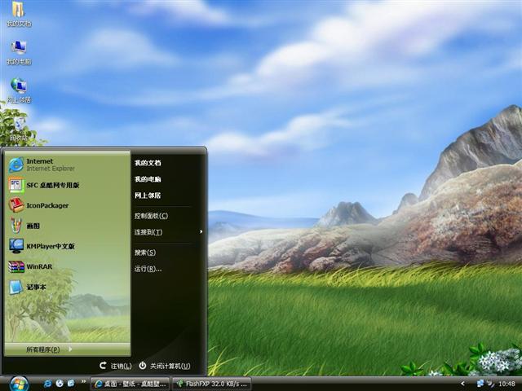
Task: Switch to the 桌面 - 壁纸 taskbar window
Action: 130,384
